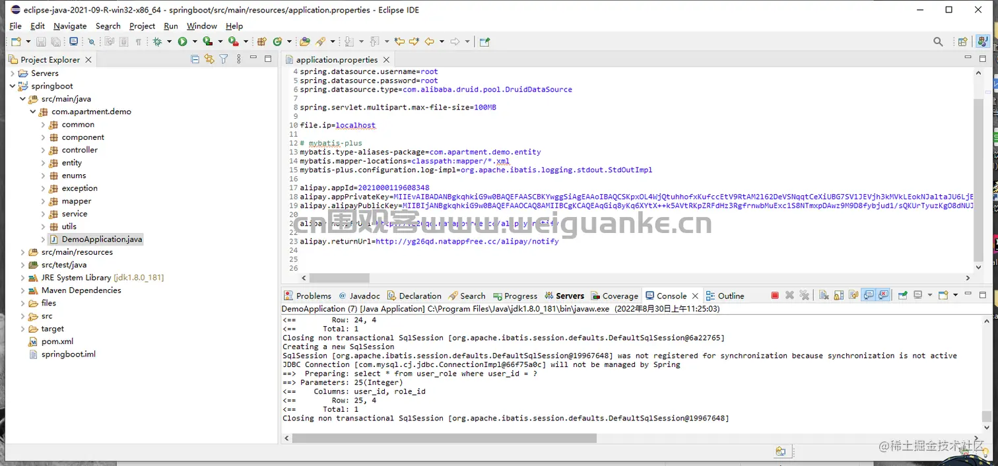The height and width of the screenshot is (466, 998).
Task: Click the New wizard toolbar icon
Action: click(x=16, y=42)
